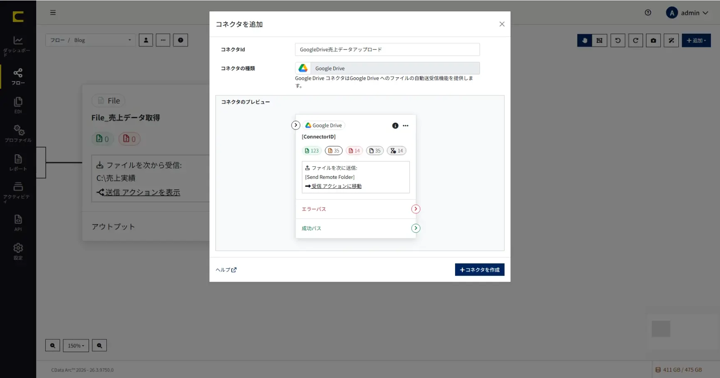720x378 pixels.
Task: Click the コネクタの種類 Google Drive field
Action: coord(387,68)
